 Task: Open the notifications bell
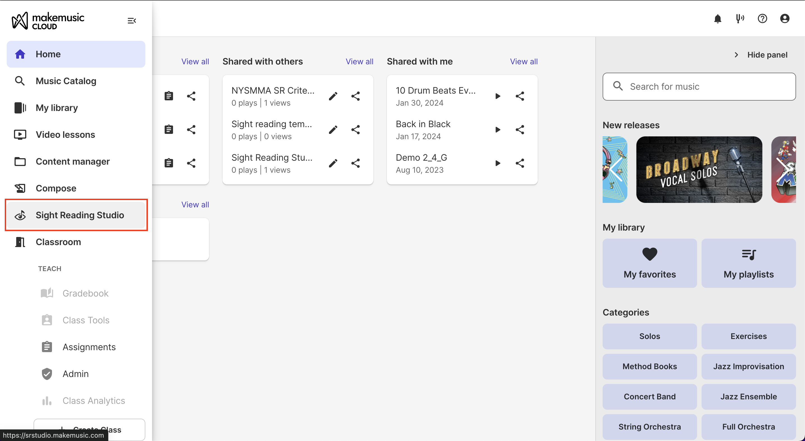click(x=718, y=19)
